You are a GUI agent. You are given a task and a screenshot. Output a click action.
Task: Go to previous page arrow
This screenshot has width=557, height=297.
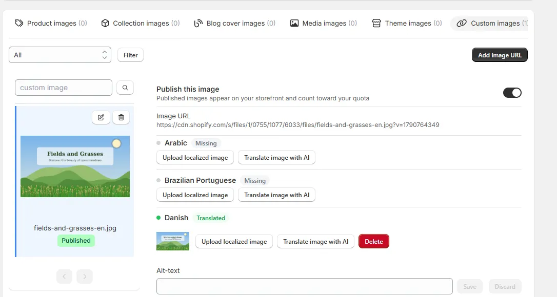tap(64, 277)
